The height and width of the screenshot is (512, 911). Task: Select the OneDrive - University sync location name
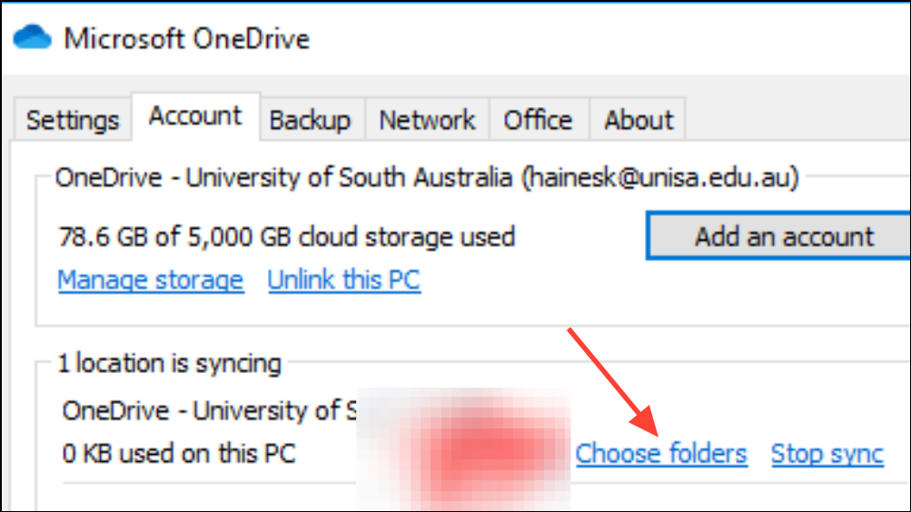coord(210,411)
